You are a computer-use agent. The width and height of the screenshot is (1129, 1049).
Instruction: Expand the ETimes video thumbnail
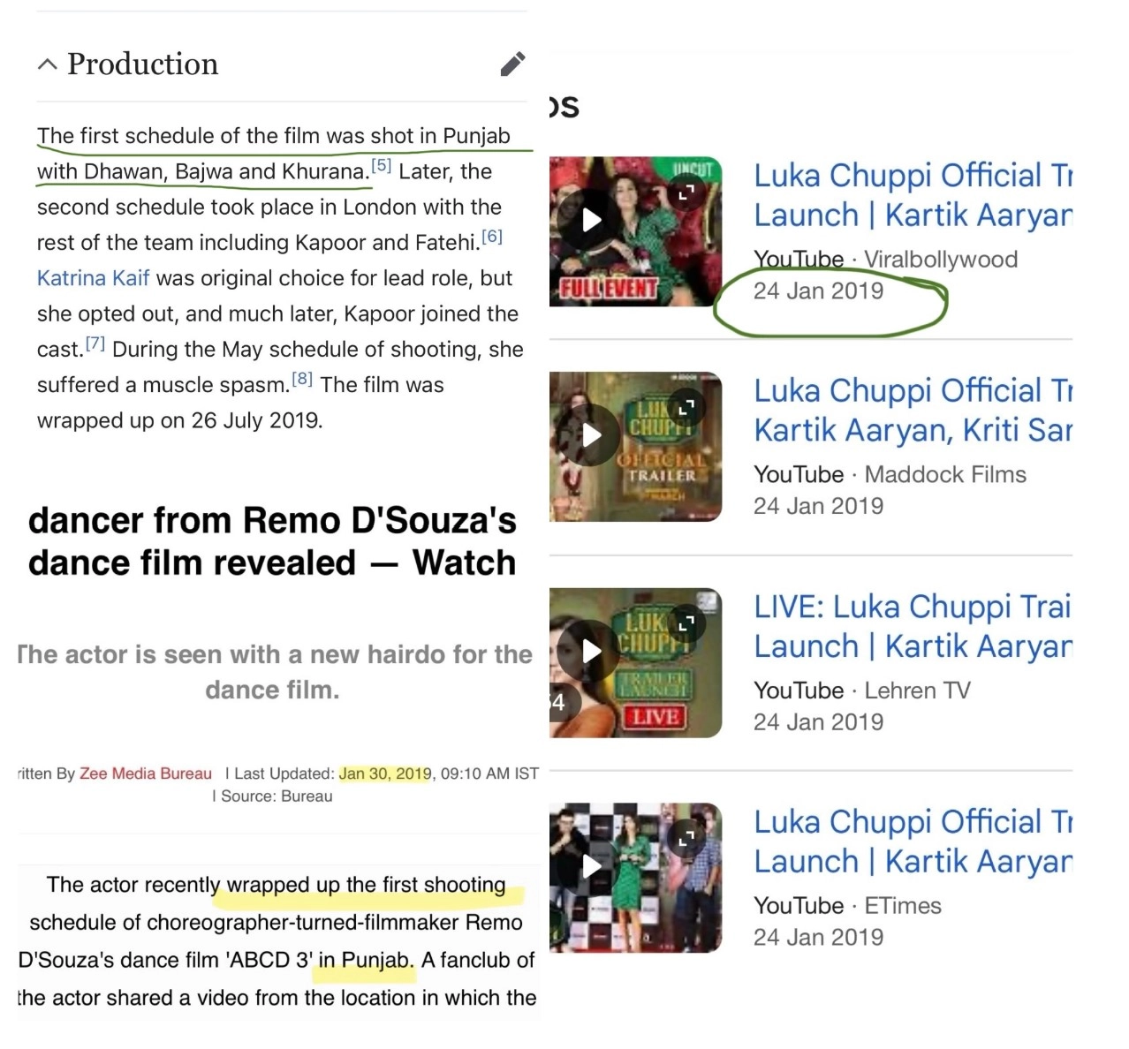686,839
